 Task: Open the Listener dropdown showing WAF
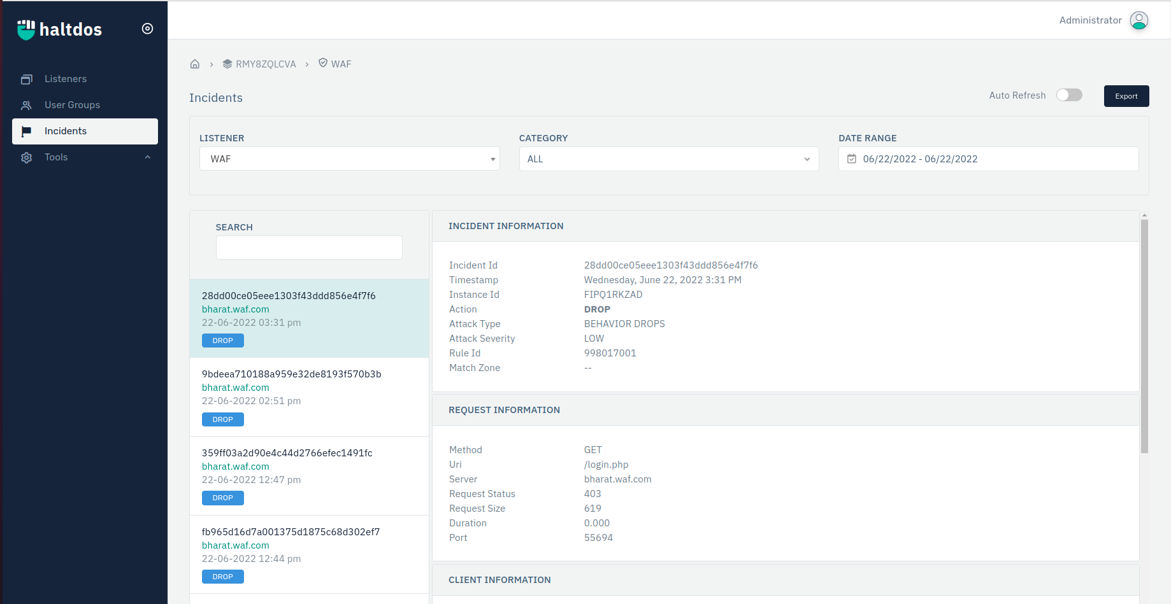pos(350,159)
